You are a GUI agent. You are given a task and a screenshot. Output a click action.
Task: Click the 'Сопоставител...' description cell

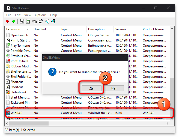point(100,40)
